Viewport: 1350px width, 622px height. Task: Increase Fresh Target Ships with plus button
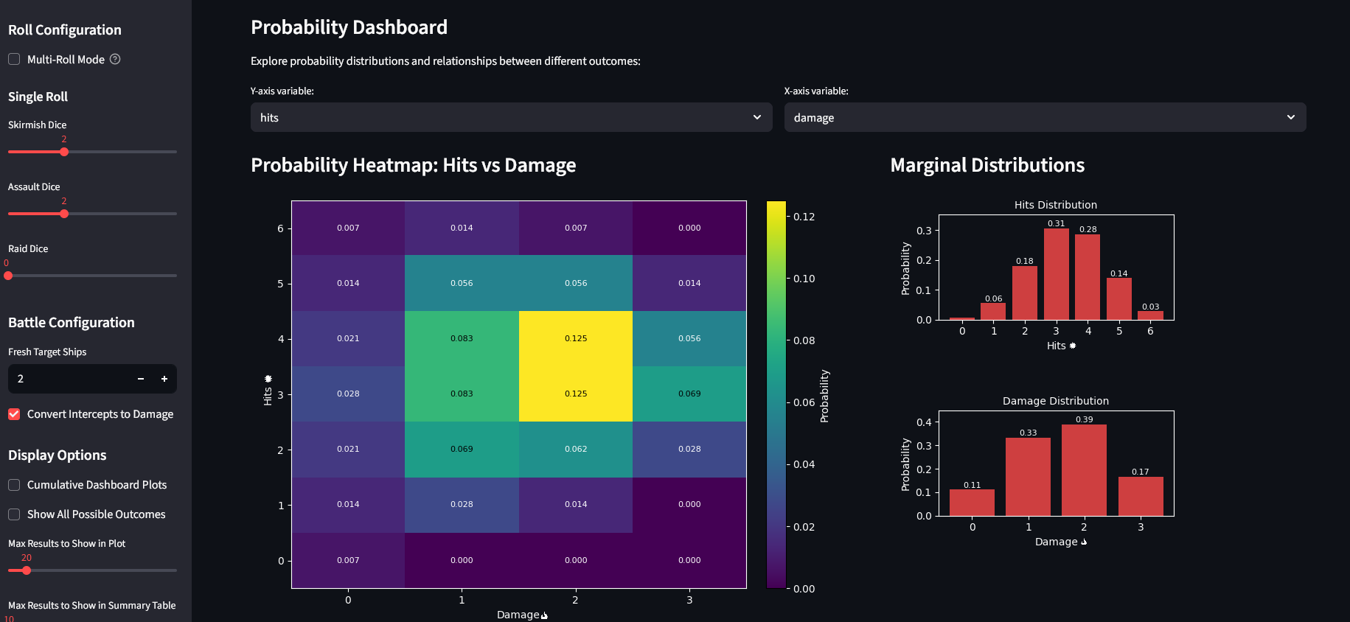click(x=164, y=379)
